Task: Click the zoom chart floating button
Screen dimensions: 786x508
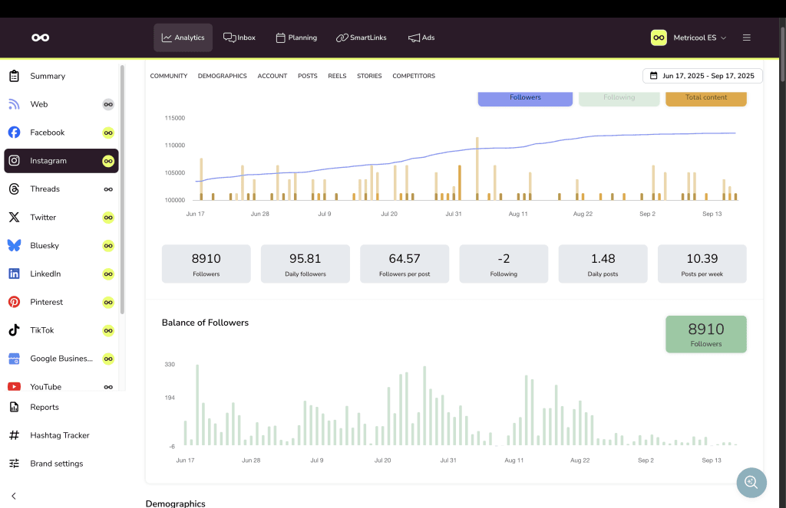Action: tap(751, 482)
